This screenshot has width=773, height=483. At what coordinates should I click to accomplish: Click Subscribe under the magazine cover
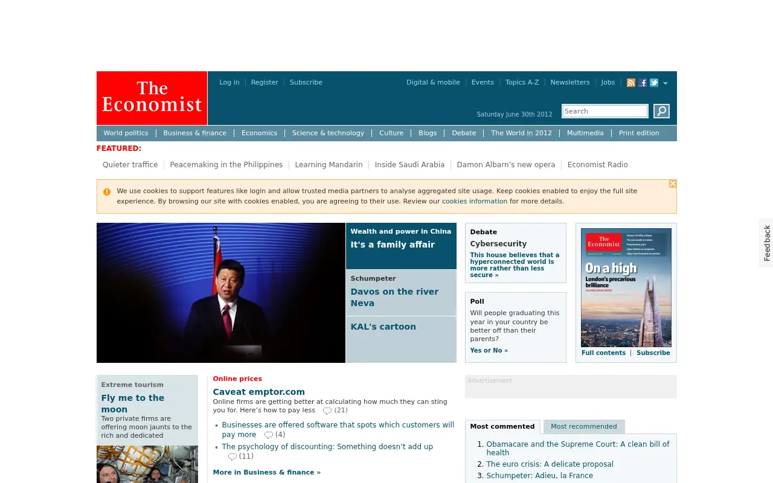click(x=653, y=353)
